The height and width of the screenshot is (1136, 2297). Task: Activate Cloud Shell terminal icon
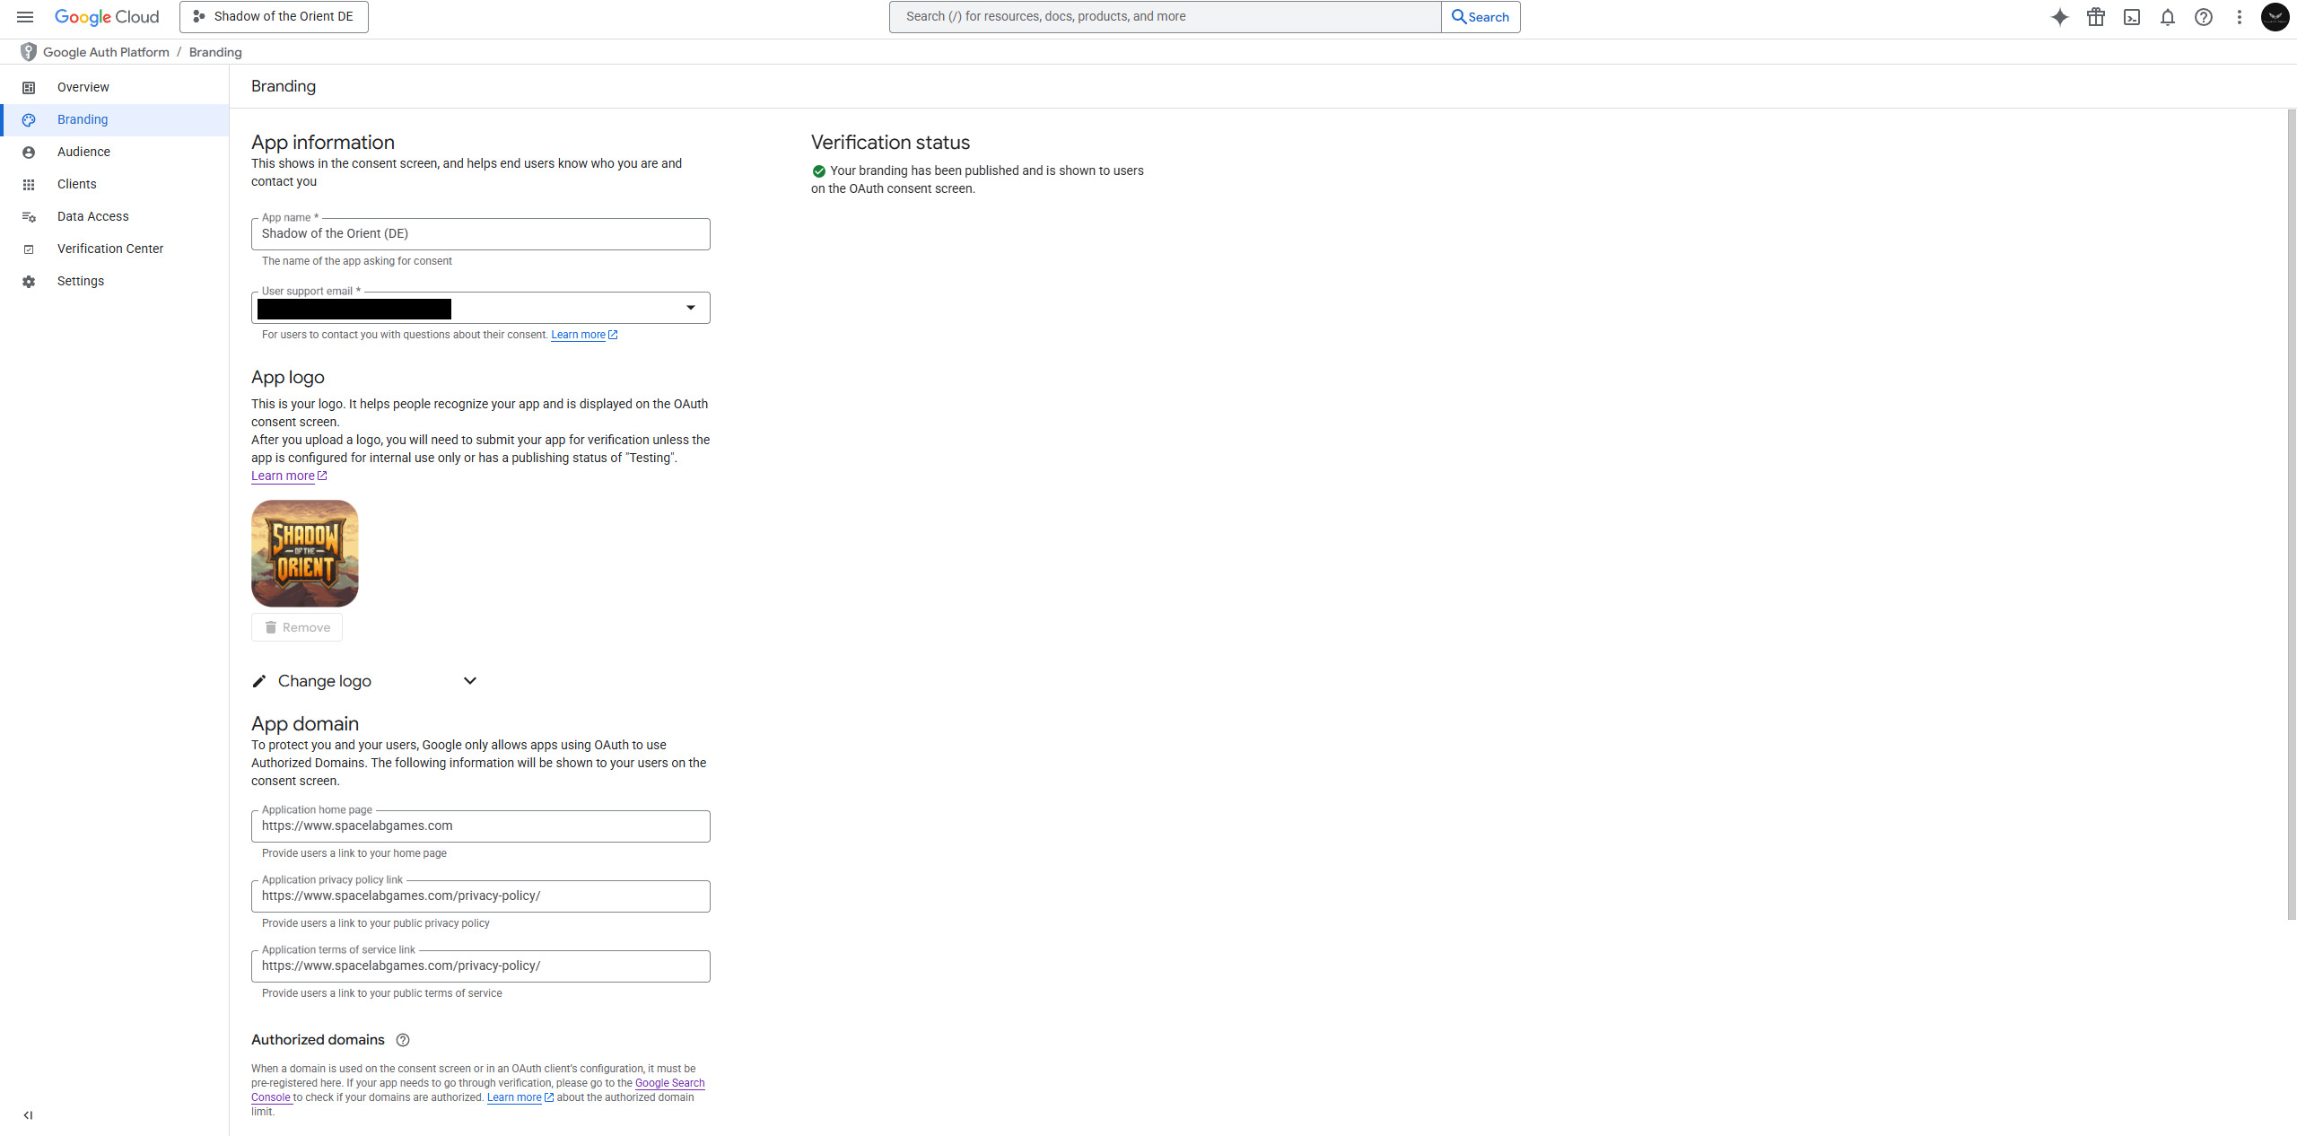click(x=2132, y=17)
